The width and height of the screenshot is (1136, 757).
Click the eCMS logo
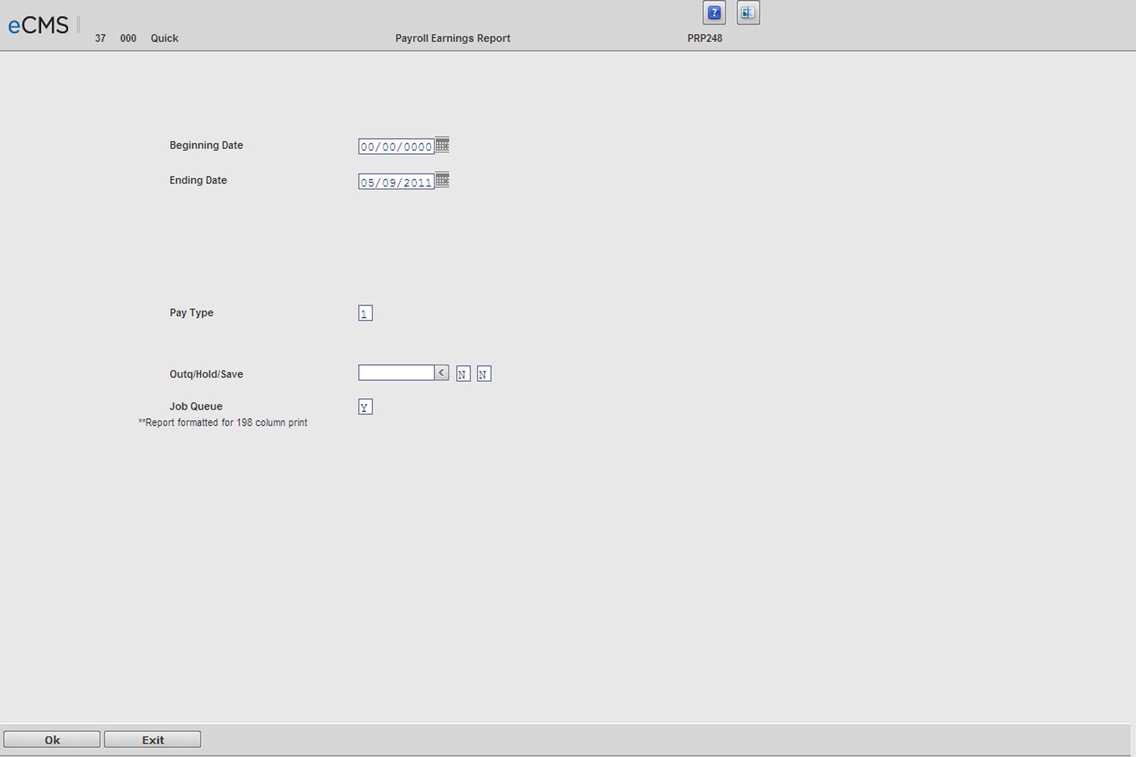[38, 25]
